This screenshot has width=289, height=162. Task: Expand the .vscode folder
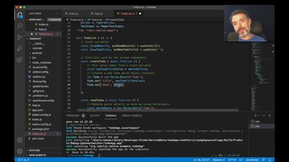coord(43,48)
